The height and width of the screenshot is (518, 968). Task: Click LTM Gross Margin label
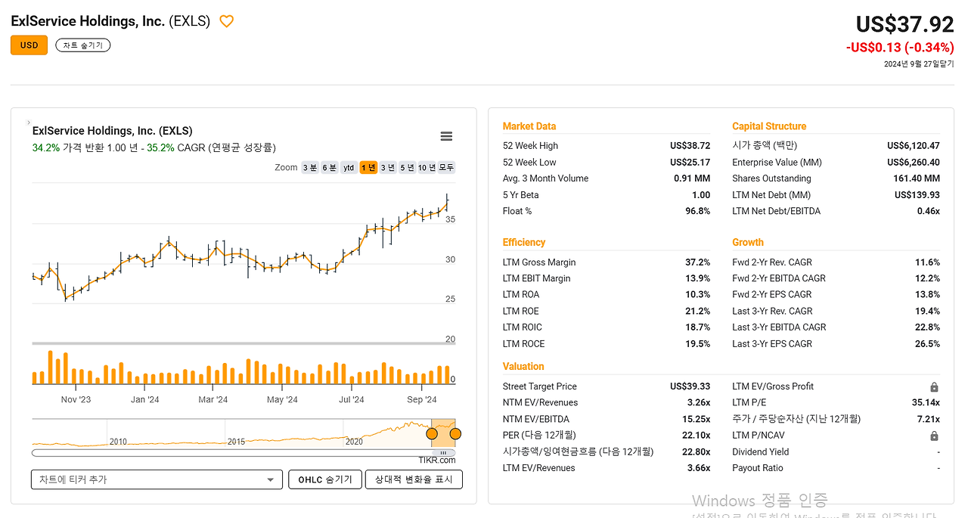point(539,262)
